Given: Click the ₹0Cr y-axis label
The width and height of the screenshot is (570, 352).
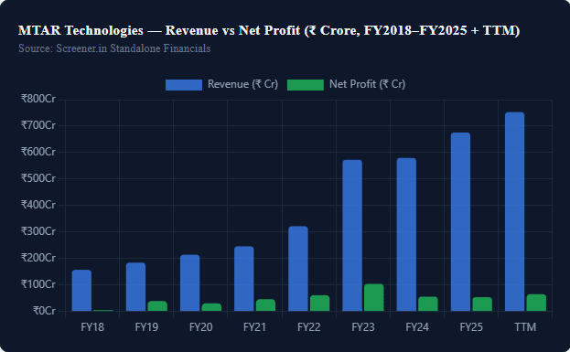Looking at the screenshot, I should pyautogui.click(x=44, y=311).
